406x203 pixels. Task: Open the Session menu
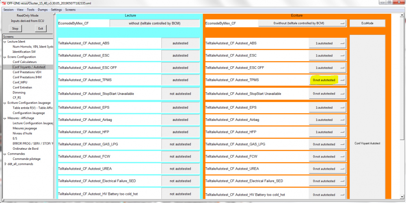8,10
